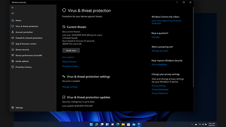The width and height of the screenshot is (226, 127).
Task: Click the back arrow icon
Action: pos(13,8)
